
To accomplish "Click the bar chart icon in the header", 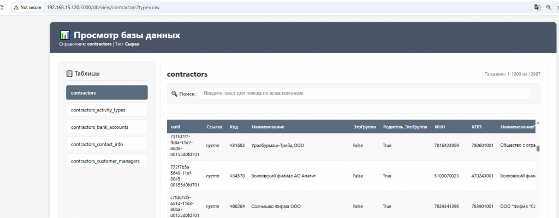I will (65, 35).
